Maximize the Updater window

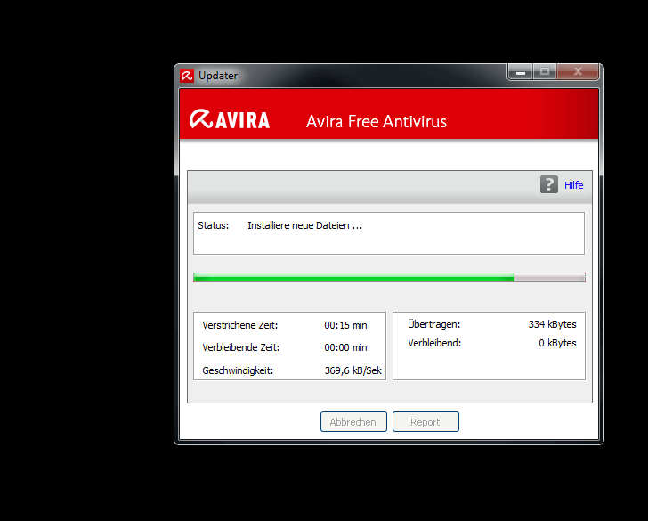click(x=544, y=72)
